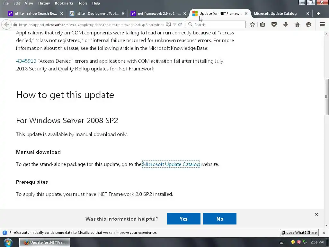Click the red shield alert tray icon
329x247 pixels.
299,242
